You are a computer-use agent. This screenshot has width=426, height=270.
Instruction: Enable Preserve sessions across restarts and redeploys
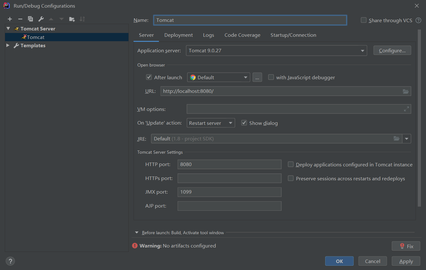coord(291,178)
